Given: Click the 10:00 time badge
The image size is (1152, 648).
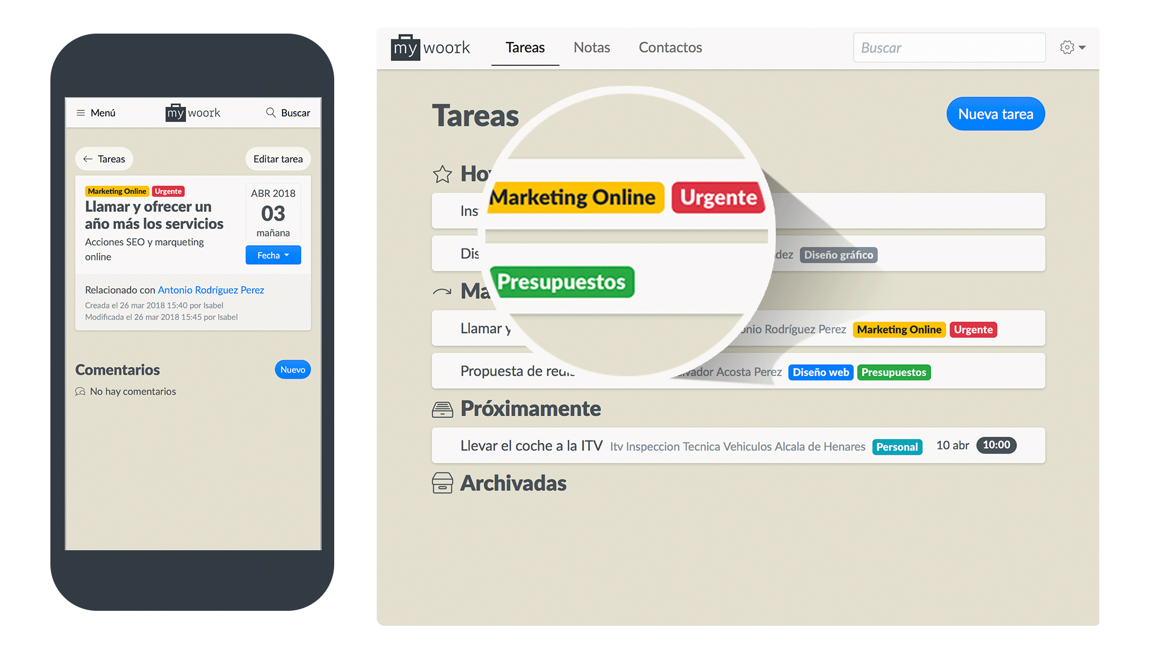Looking at the screenshot, I should pyautogui.click(x=996, y=445).
